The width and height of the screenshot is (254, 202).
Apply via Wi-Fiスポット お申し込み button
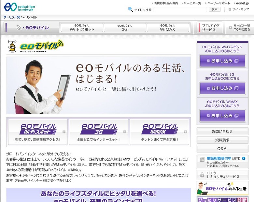[222, 61]
